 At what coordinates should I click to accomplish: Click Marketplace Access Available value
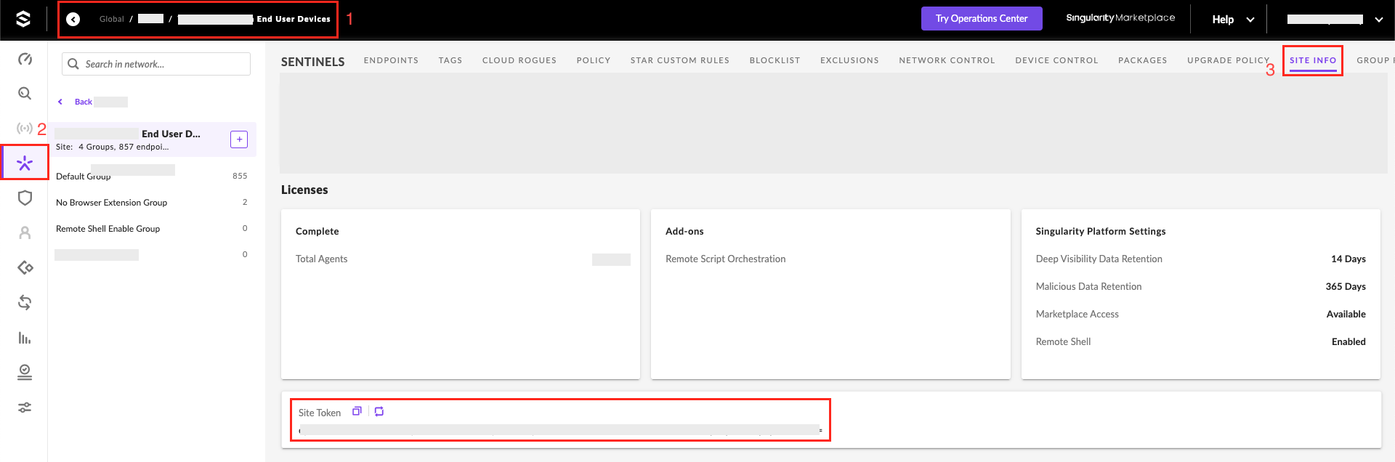click(1346, 314)
